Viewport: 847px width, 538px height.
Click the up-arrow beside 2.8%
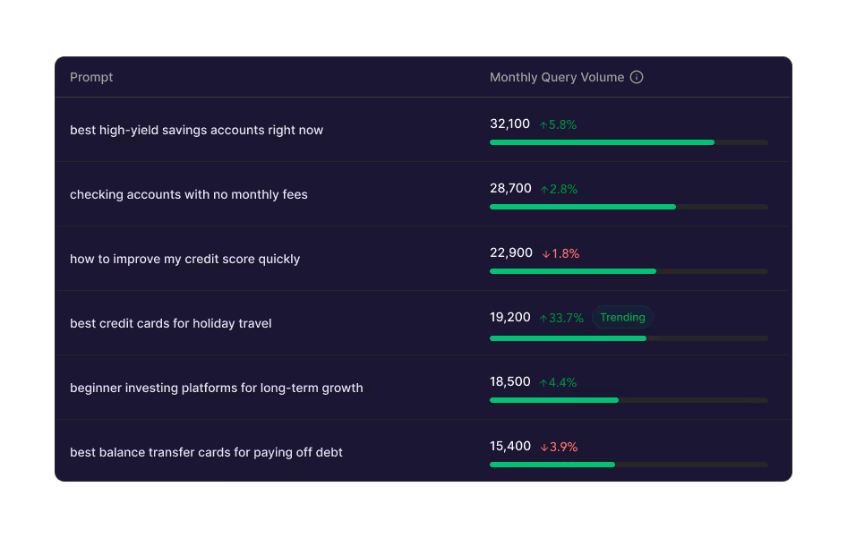[543, 189]
